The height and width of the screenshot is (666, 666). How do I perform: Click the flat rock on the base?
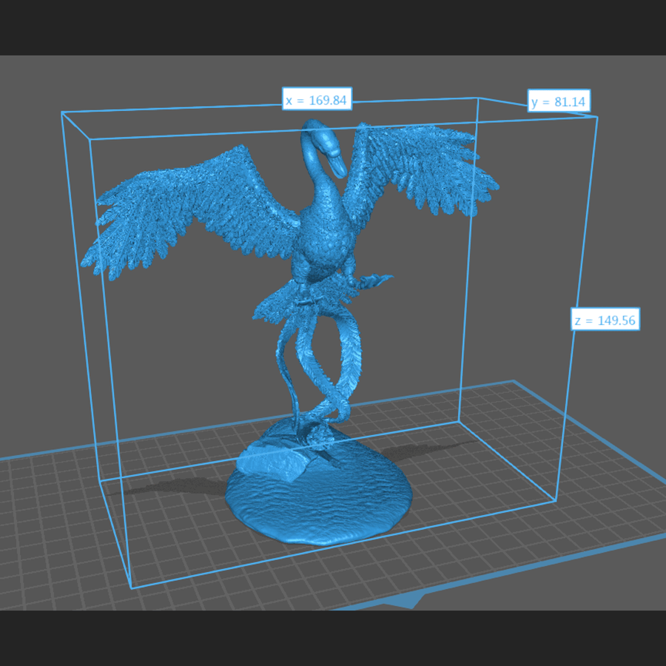tap(270, 457)
